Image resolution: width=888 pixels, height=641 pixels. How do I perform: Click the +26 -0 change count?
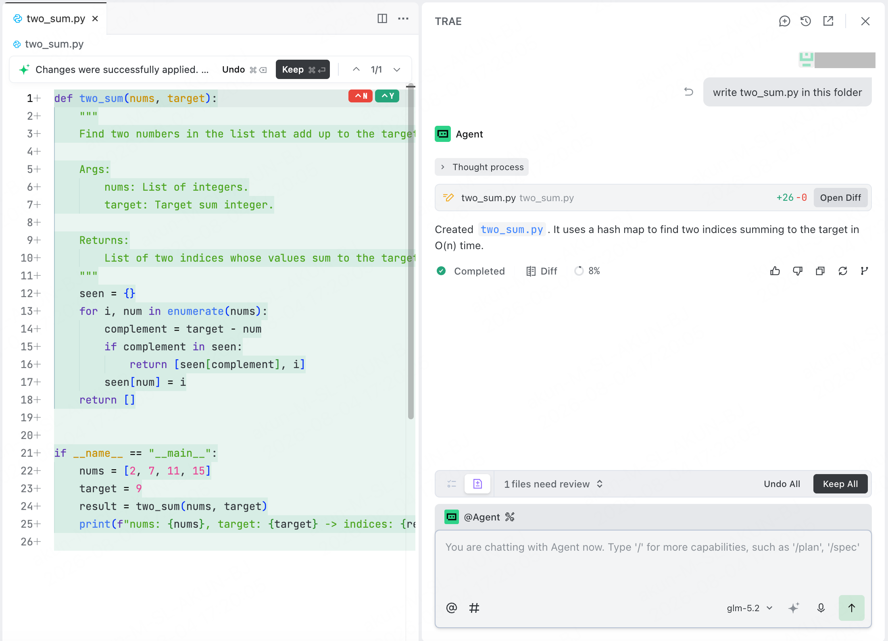click(x=791, y=198)
